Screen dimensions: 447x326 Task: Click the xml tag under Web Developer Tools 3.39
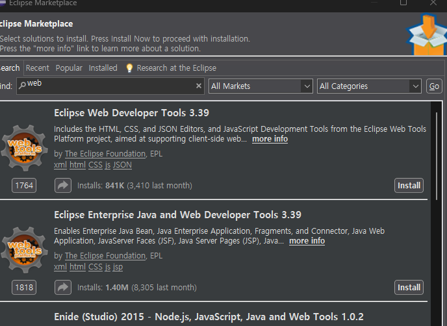[60, 165]
